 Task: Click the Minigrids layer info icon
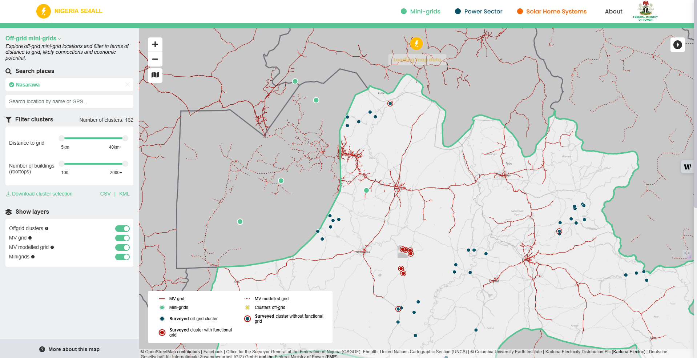point(33,257)
